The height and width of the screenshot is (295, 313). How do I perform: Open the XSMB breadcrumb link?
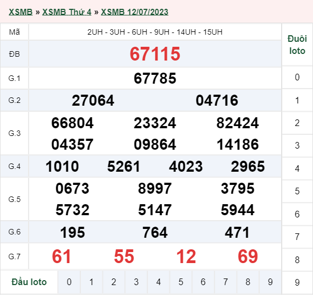(20, 12)
